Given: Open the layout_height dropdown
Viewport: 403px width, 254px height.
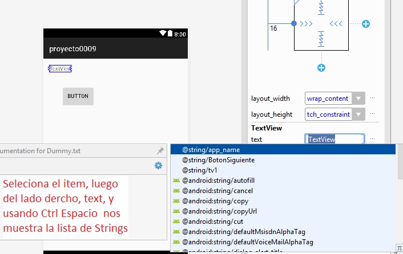Looking at the screenshot, I should coord(358,114).
